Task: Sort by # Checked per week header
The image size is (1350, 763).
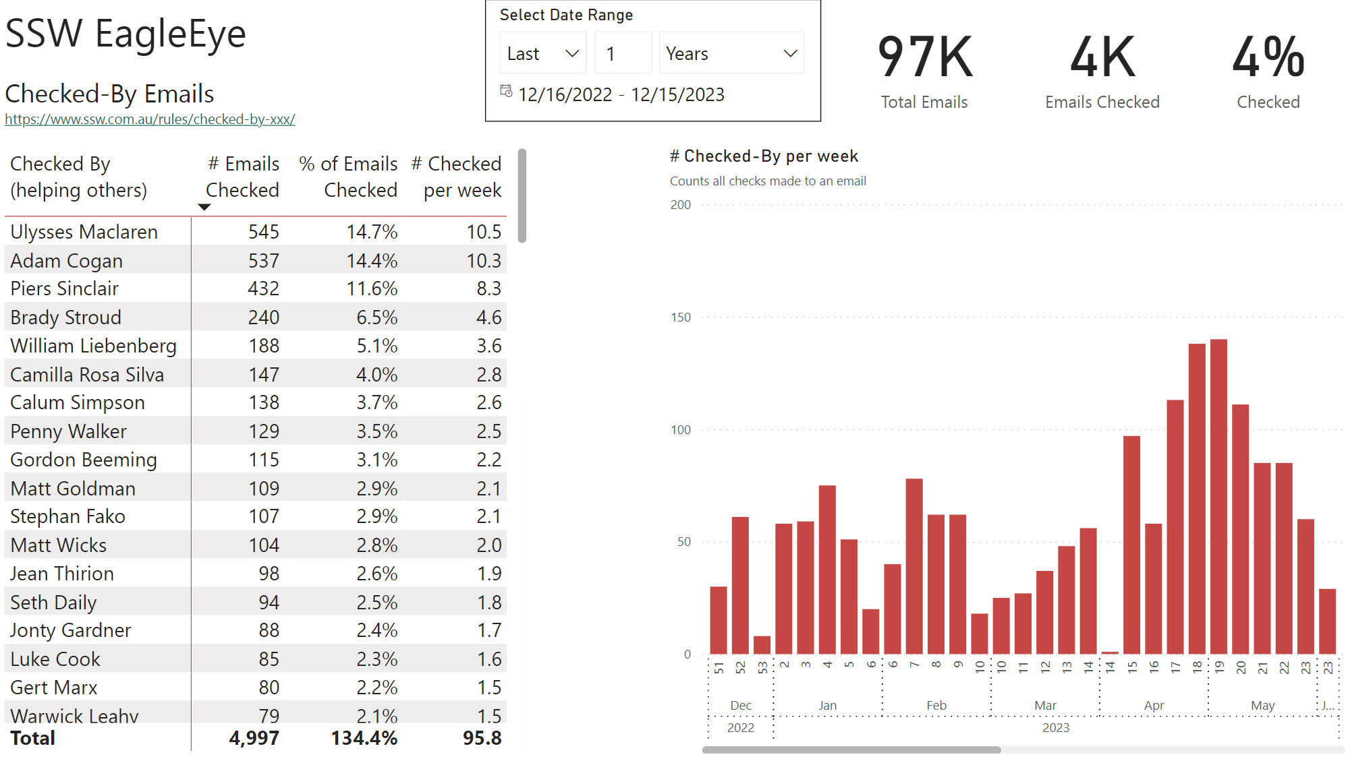Action: click(457, 177)
